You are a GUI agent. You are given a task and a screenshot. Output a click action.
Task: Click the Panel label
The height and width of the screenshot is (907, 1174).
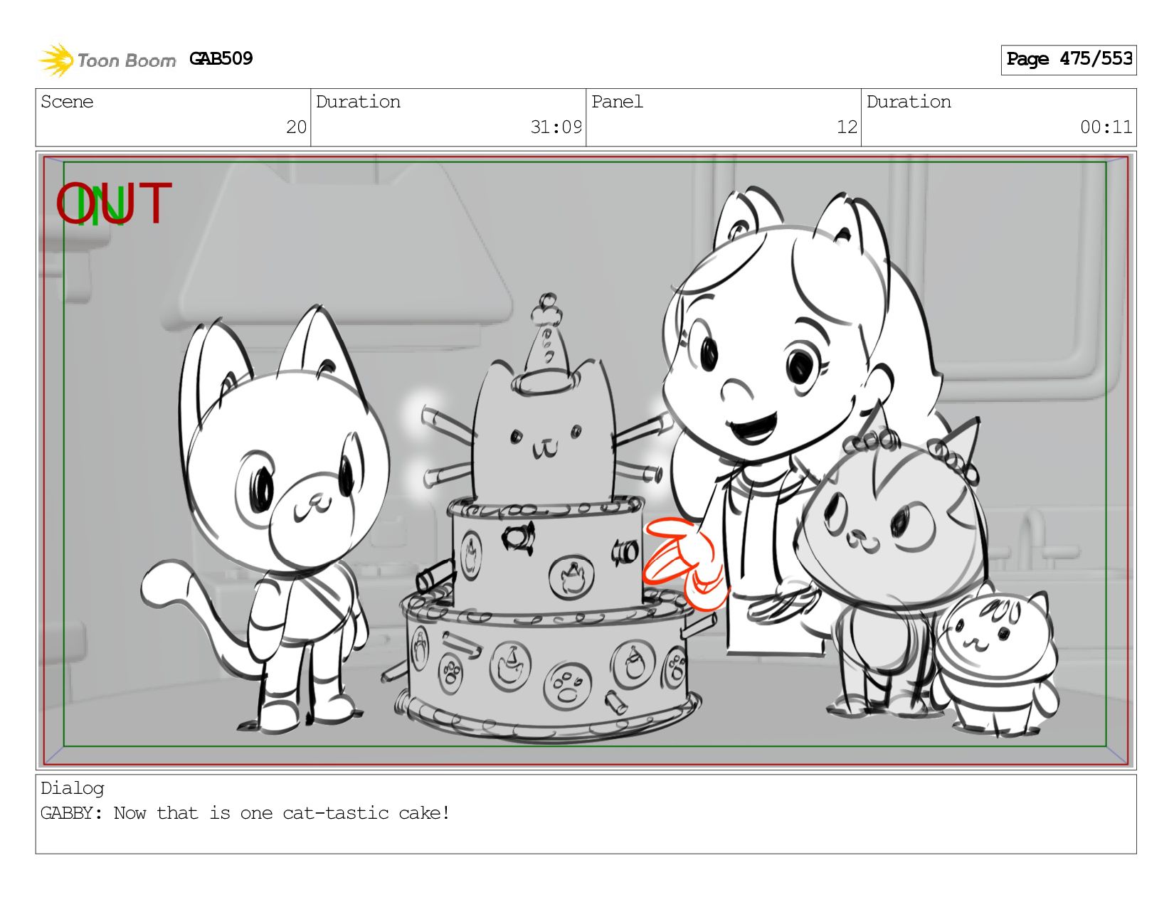(x=617, y=102)
